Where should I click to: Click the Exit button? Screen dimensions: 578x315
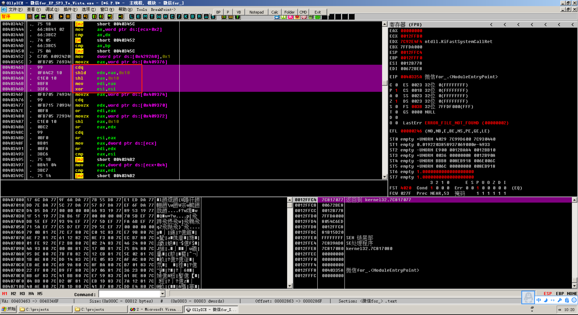coord(318,12)
